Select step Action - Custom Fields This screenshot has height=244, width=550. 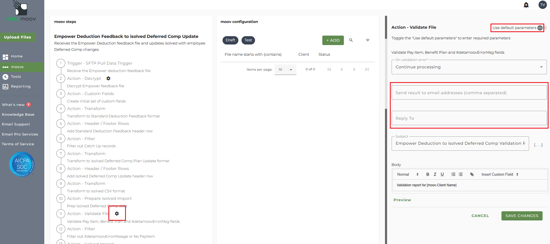pyautogui.click(x=91, y=94)
